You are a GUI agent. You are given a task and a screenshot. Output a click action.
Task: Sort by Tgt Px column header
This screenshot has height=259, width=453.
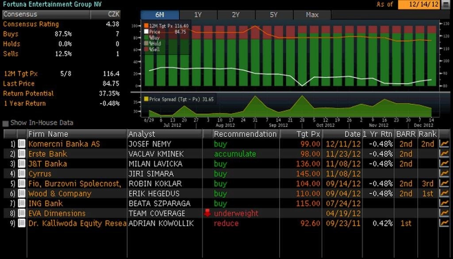click(x=301, y=134)
